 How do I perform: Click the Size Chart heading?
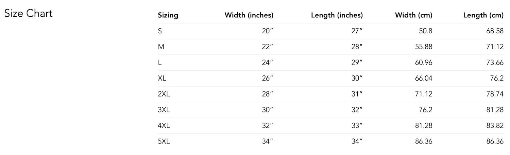pos(28,14)
